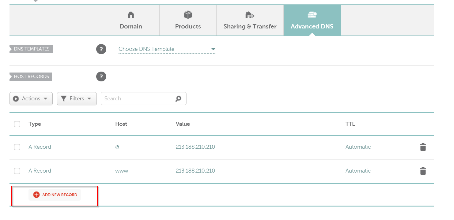The width and height of the screenshot is (454, 220).
Task: Toggle the select-all checkbox in header
Action: 17,124
